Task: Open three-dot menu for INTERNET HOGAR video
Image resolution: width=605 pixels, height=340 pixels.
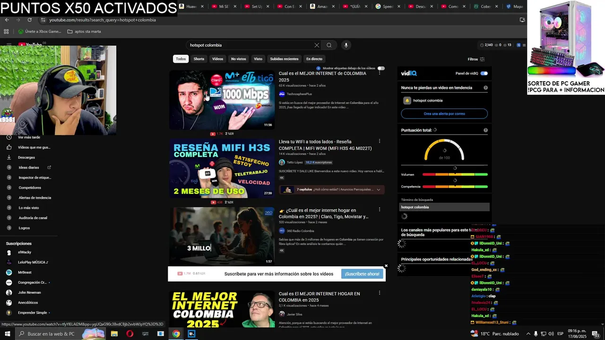Action: coord(379,293)
